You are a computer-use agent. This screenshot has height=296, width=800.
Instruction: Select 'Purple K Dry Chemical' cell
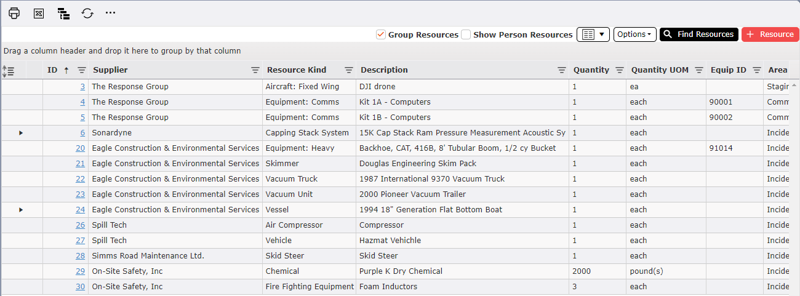[462, 271]
